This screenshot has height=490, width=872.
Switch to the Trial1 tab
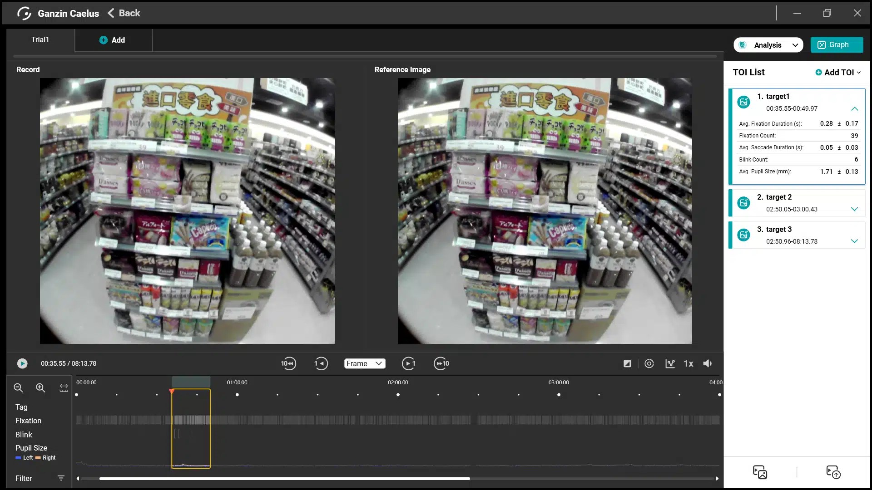[x=40, y=40]
